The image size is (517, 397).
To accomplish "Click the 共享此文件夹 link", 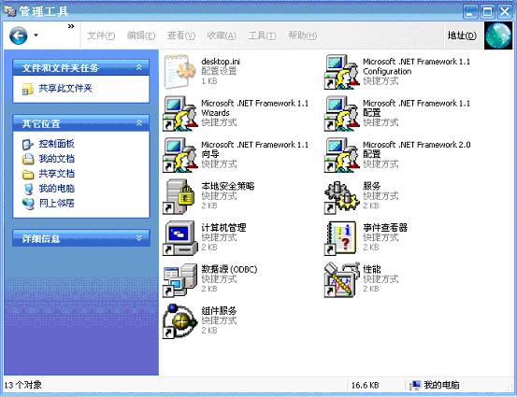I will point(65,88).
